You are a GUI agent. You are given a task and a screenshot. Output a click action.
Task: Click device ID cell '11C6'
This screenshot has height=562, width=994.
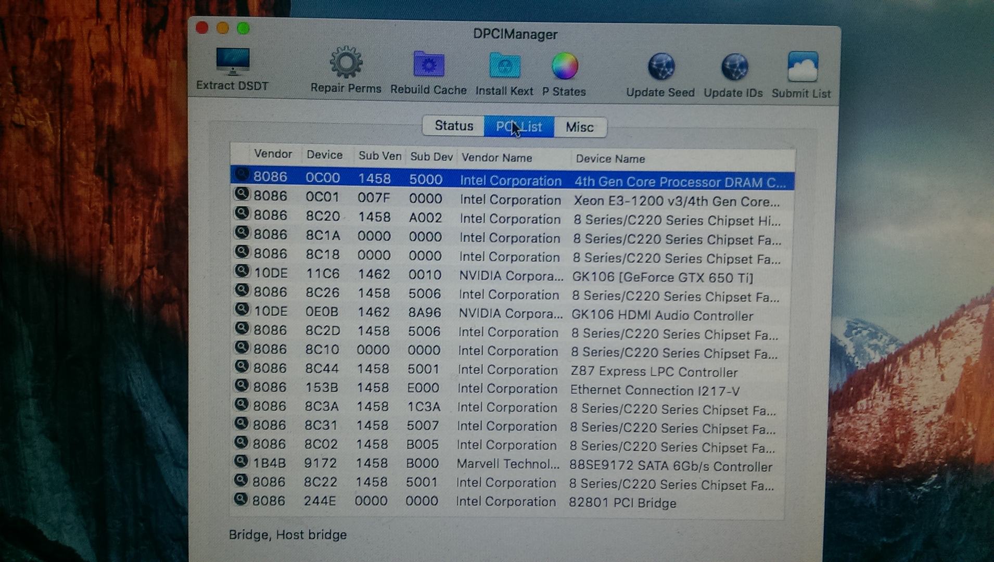click(323, 274)
